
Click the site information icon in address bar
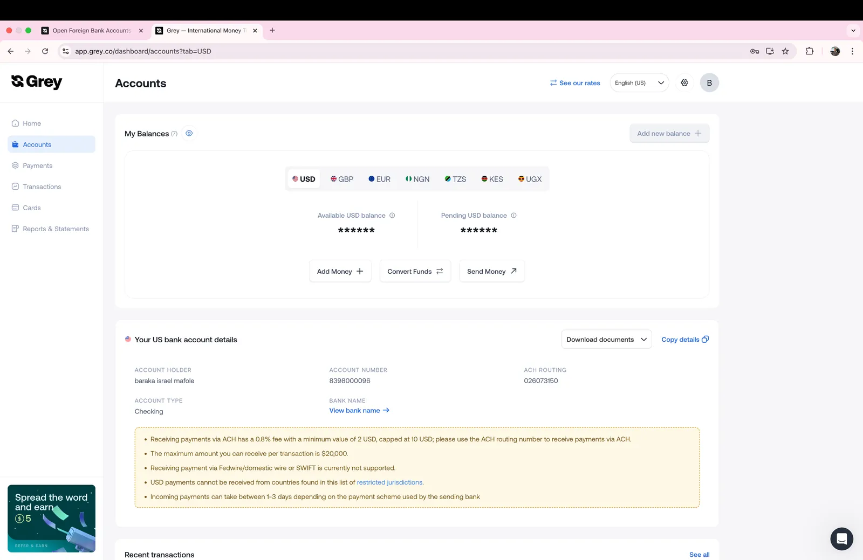(66, 51)
